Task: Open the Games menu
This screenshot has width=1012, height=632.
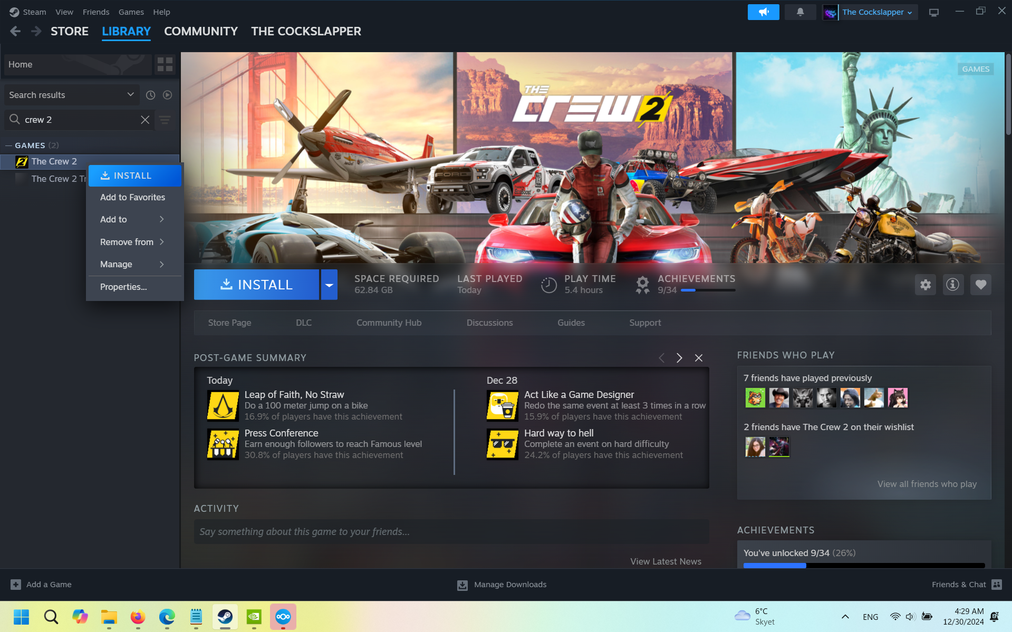Action: tap(131, 12)
